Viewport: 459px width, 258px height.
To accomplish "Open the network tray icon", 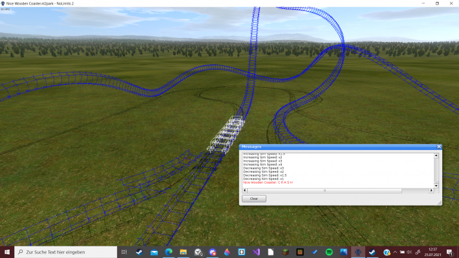I will tap(418, 252).
